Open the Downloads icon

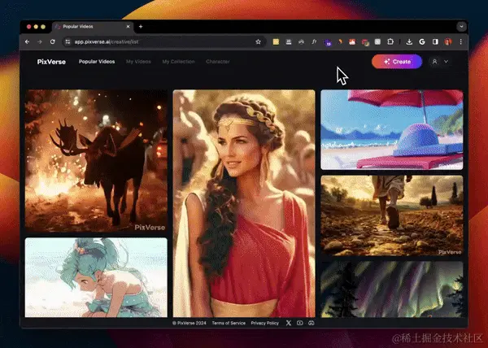click(409, 41)
